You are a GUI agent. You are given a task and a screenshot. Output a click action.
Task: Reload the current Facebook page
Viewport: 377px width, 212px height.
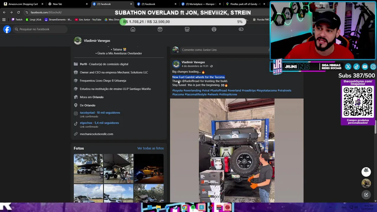pos(18,12)
